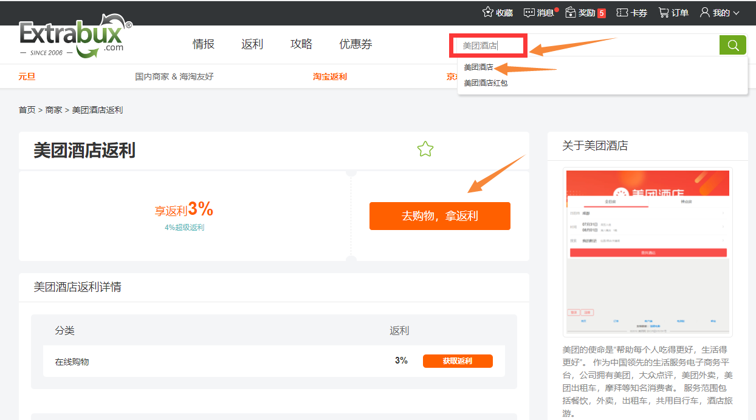Click the 奖励 rewards icon with badge 5

click(x=572, y=12)
